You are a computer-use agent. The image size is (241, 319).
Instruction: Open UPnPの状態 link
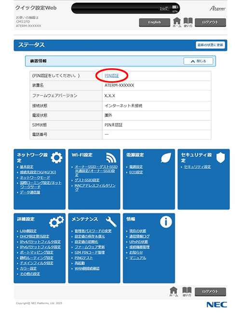coord(138,242)
